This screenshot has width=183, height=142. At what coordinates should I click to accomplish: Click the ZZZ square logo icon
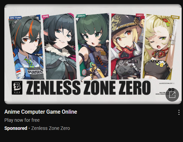click(17, 88)
